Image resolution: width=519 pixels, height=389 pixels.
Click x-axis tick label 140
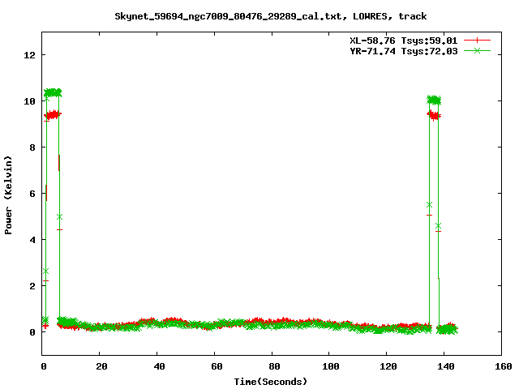point(446,366)
